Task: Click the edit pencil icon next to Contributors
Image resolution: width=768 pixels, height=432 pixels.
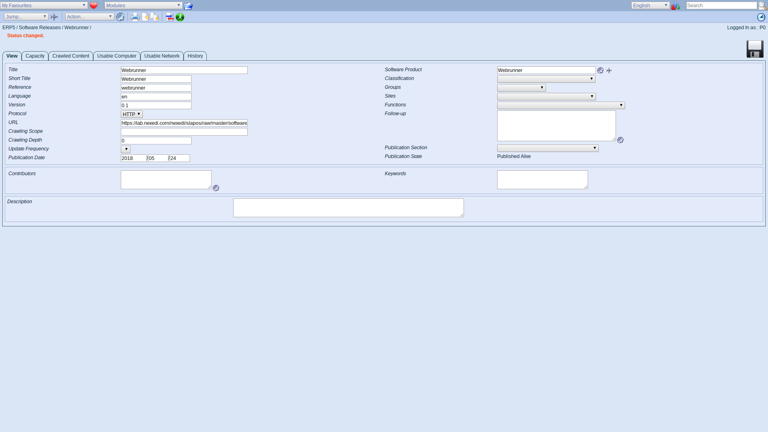Action: tap(216, 188)
